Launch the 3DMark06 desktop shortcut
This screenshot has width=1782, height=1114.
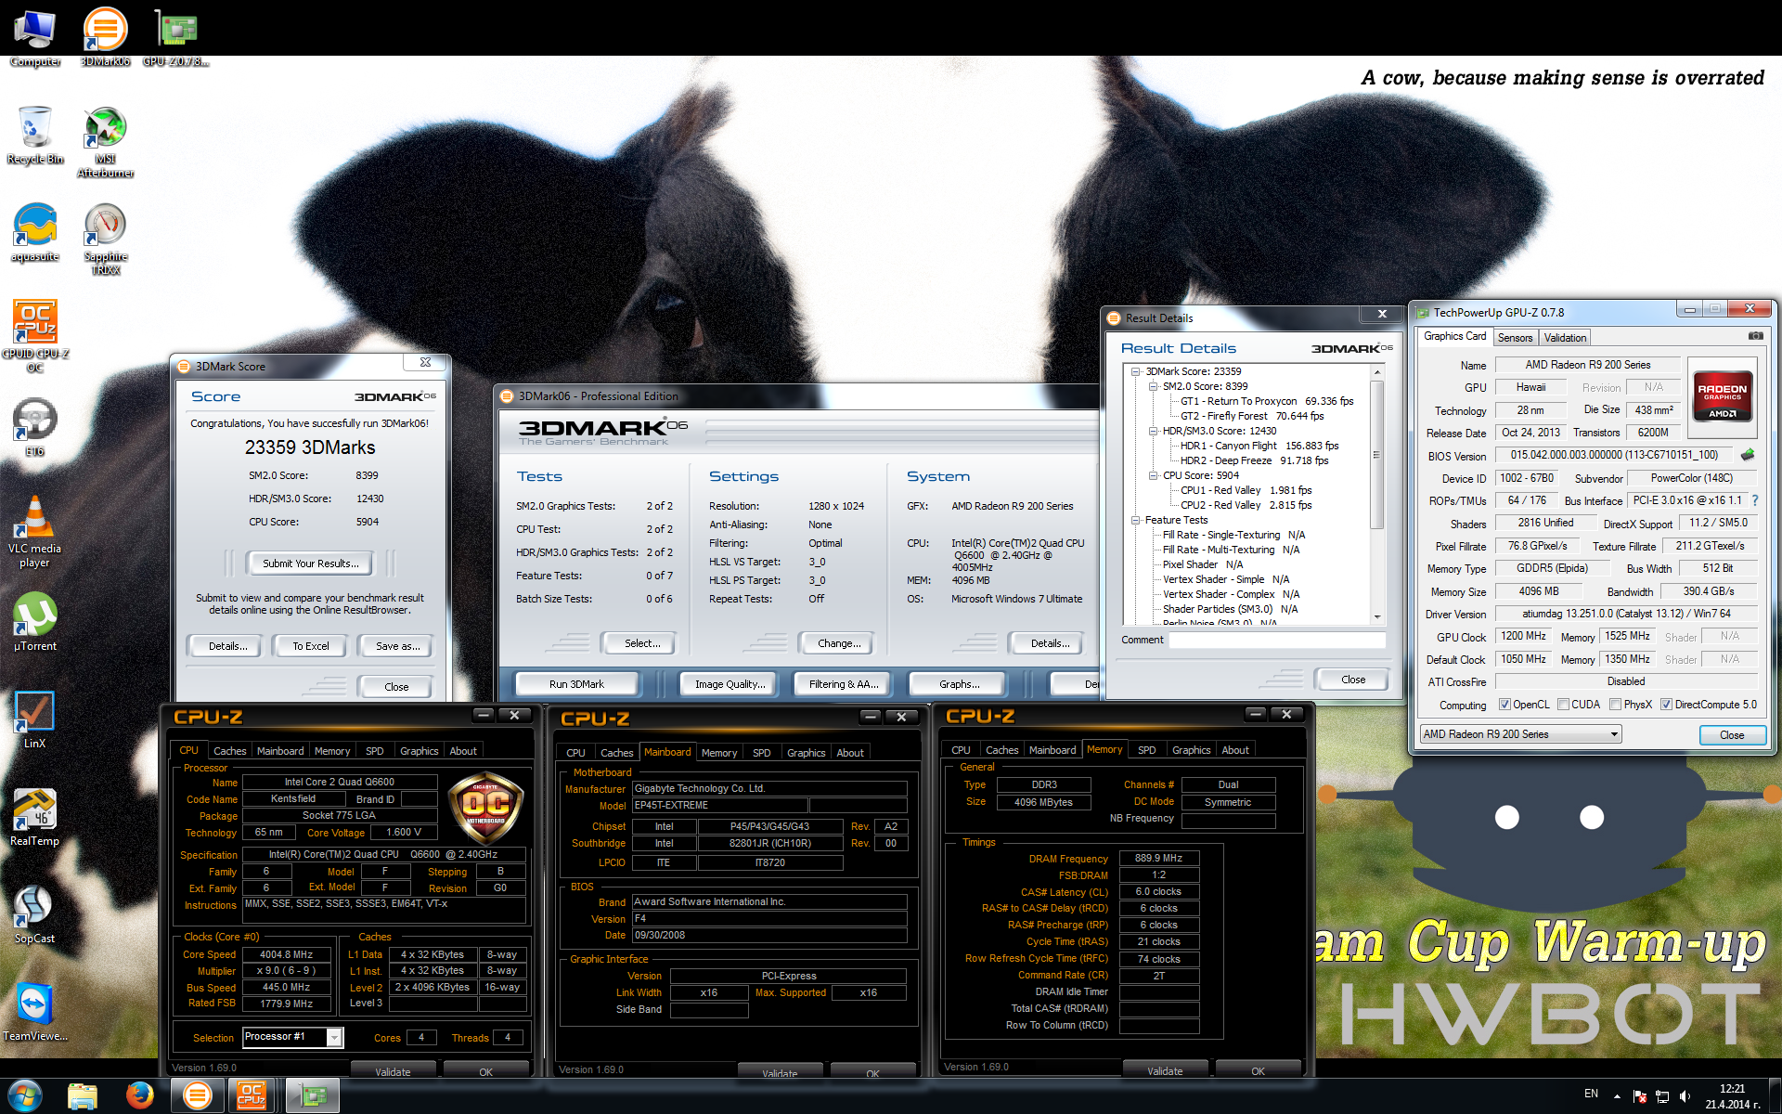[105, 38]
